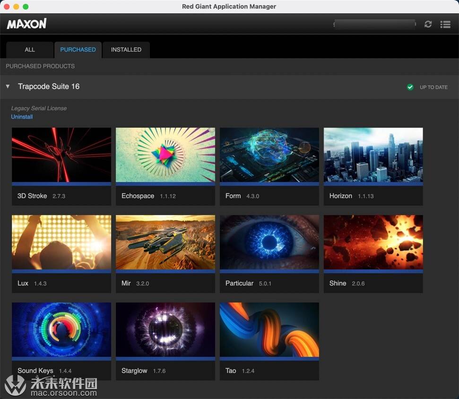Switch to the ALL tab

(x=30, y=50)
